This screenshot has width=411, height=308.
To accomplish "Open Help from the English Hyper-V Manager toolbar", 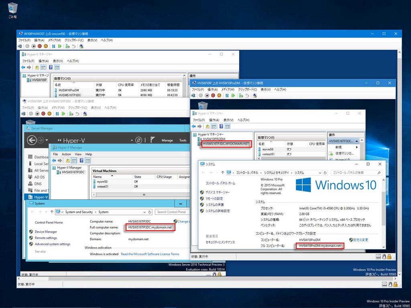I will coord(81,160).
